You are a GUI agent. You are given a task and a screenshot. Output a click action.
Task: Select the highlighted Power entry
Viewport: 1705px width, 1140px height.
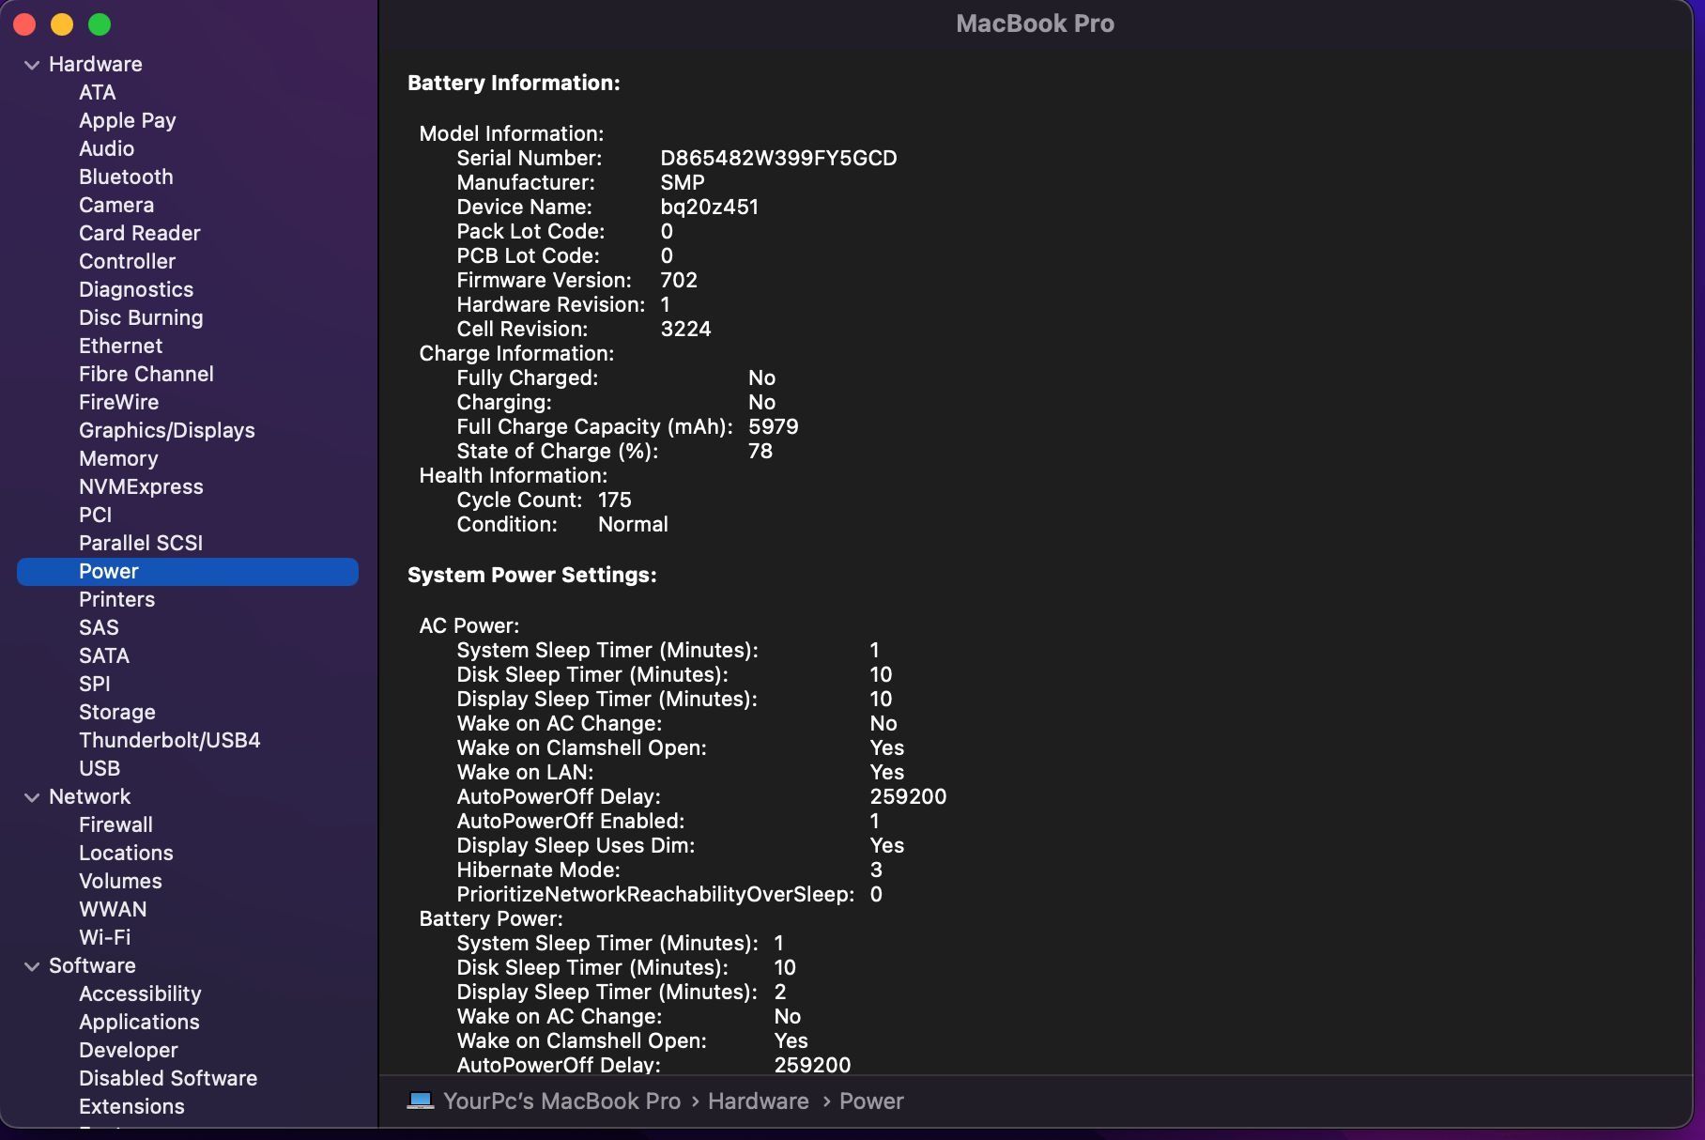188,571
